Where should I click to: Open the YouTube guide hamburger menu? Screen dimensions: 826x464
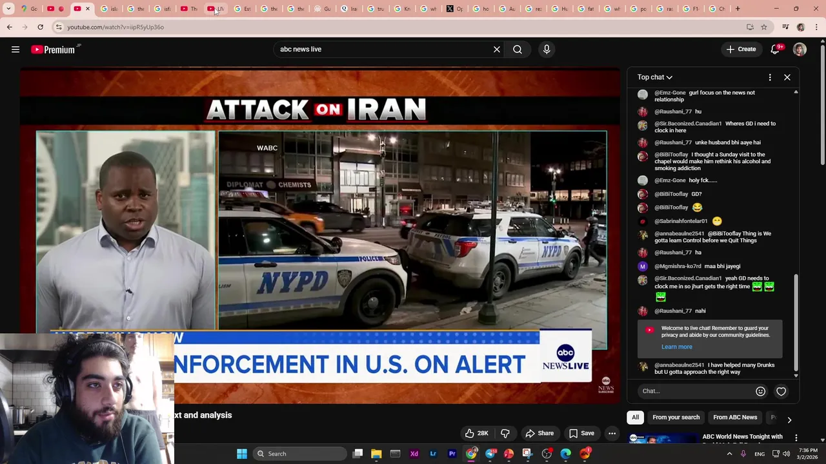pos(15,50)
